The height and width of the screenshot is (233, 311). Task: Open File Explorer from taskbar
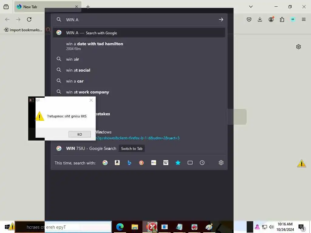[x=135, y=227]
